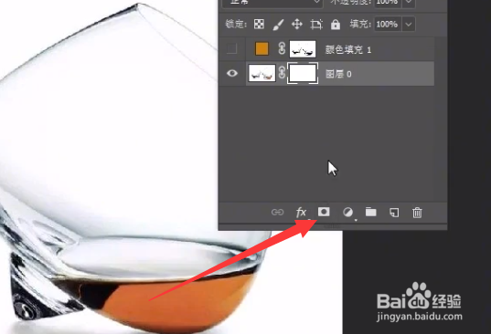Click the opacity 100% value field
This screenshot has width=491, height=334.
pyautogui.click(x=388, y=3)
